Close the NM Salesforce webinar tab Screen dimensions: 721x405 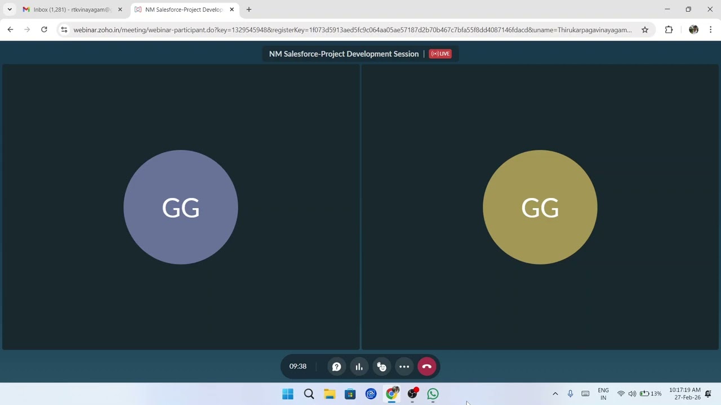232,10
